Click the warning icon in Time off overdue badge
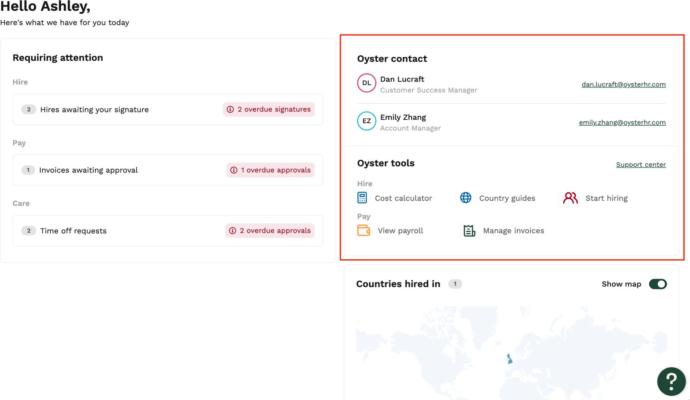The width and height of the screenshot is (690, 400). click(232, 231)
